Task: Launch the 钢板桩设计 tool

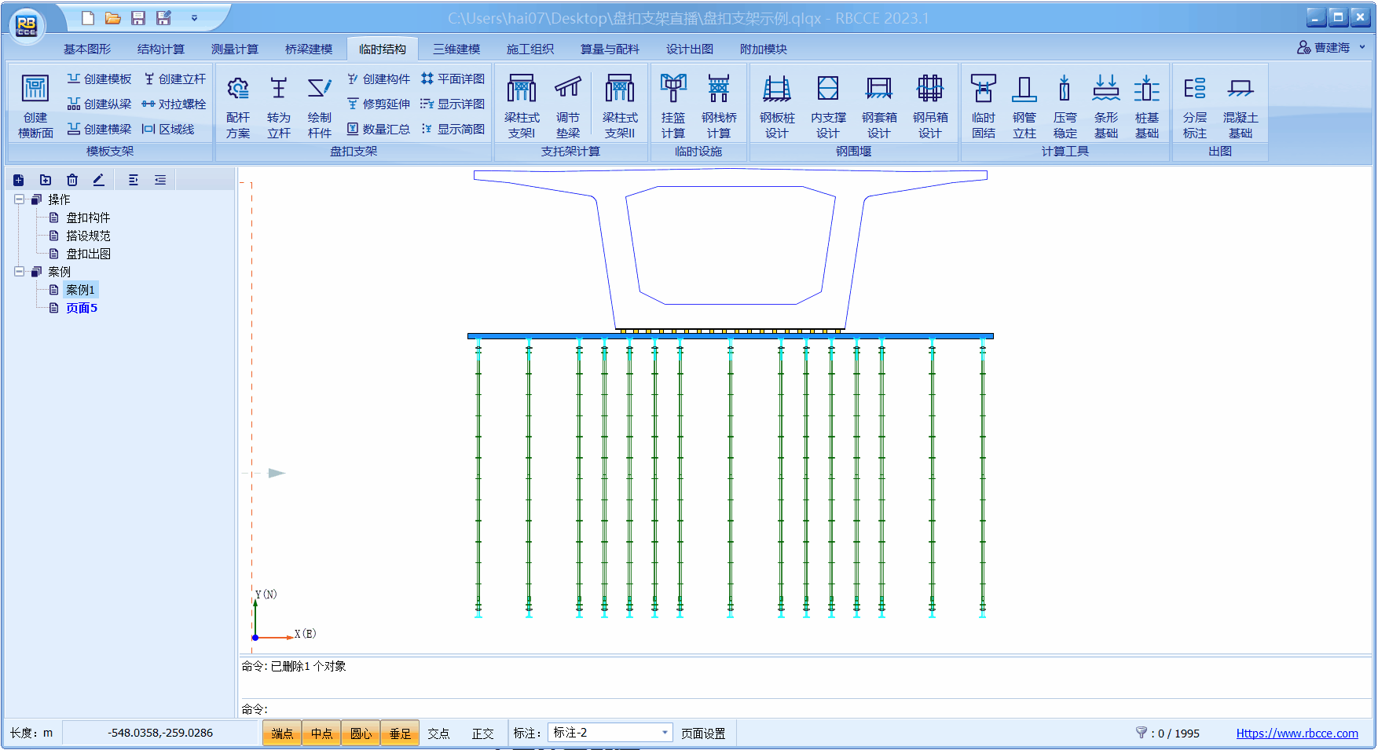Action: pos(776,104)
